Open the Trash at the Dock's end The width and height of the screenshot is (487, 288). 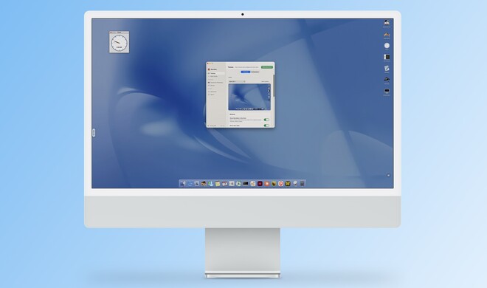click(x=302, y=184)
